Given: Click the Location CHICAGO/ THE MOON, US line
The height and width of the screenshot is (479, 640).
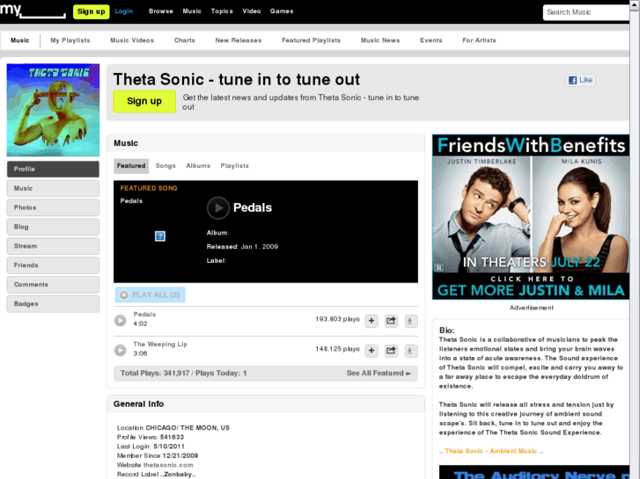Looking at the screenshot, I should (173, 428).
